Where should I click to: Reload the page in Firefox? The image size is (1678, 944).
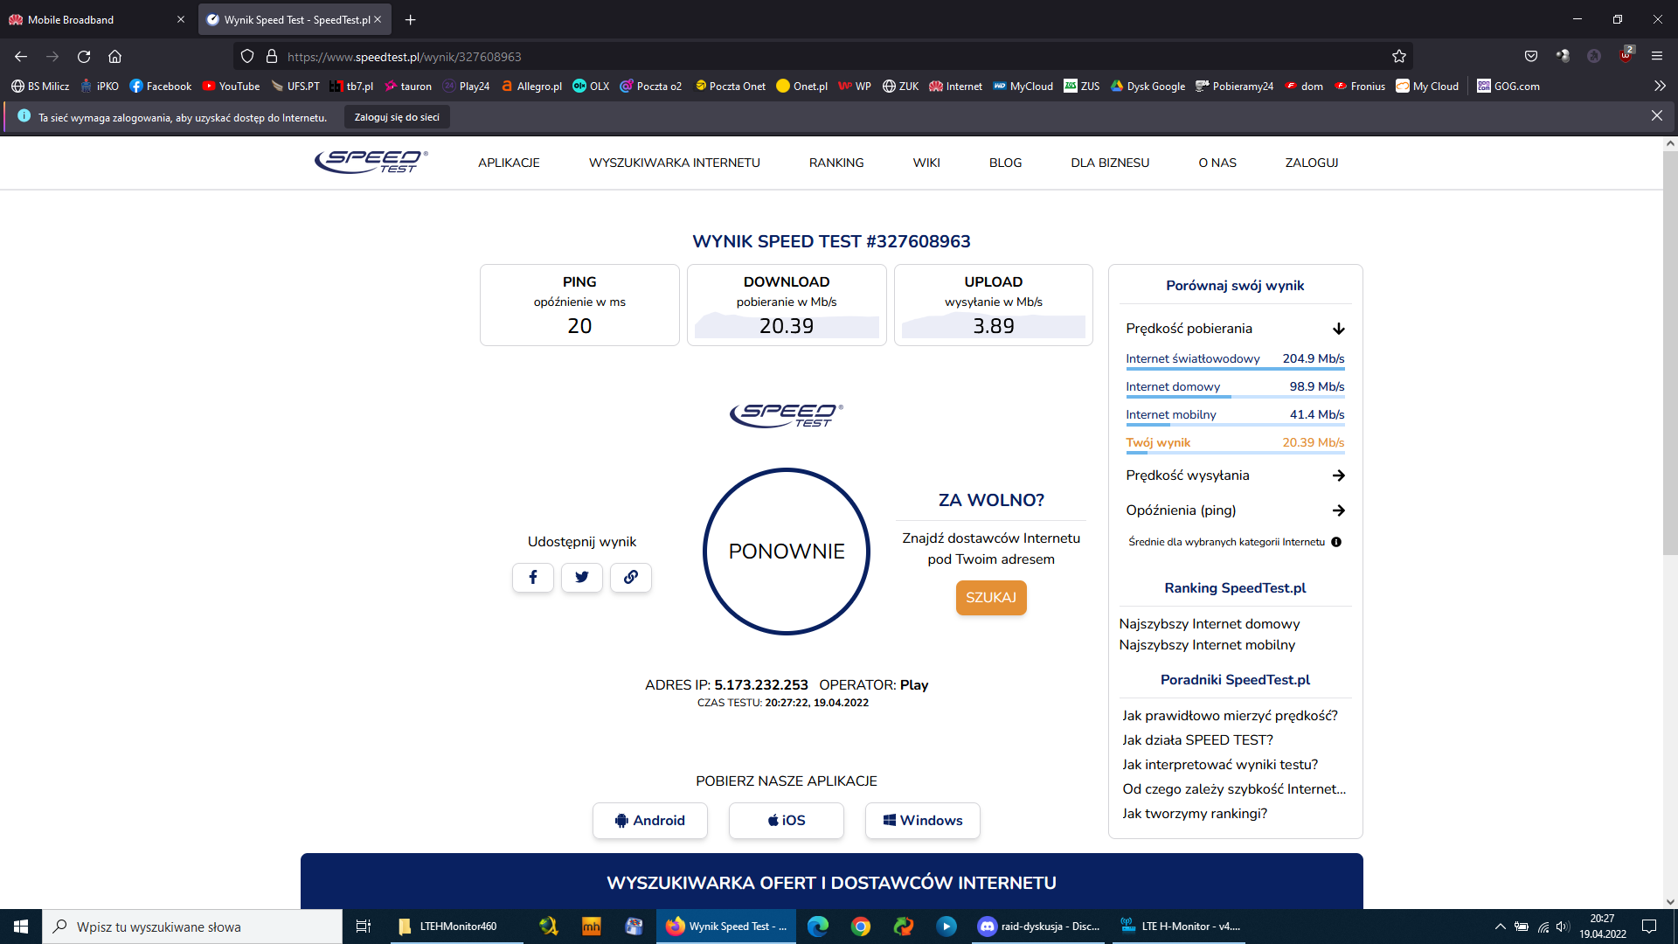pyautogui.click(x=84, y=56)
